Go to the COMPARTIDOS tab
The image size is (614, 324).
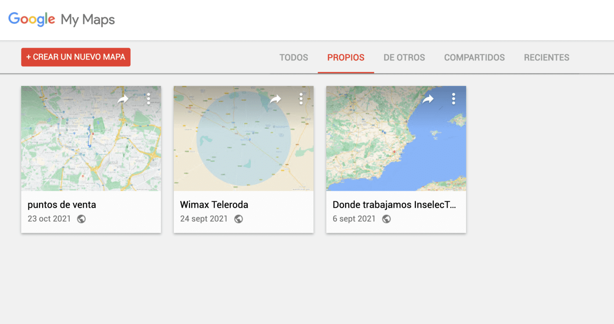click(x=474, y=57)
